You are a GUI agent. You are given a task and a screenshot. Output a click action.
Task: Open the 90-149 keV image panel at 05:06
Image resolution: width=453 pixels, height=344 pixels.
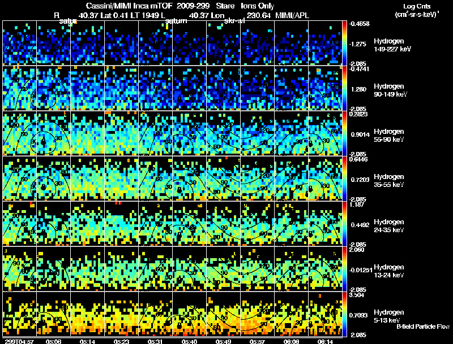click(53, 88)
